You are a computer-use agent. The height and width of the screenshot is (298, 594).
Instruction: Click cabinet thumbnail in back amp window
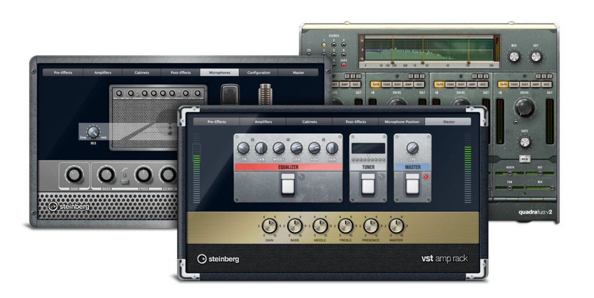pyautogui.click(x=158, y=118)
